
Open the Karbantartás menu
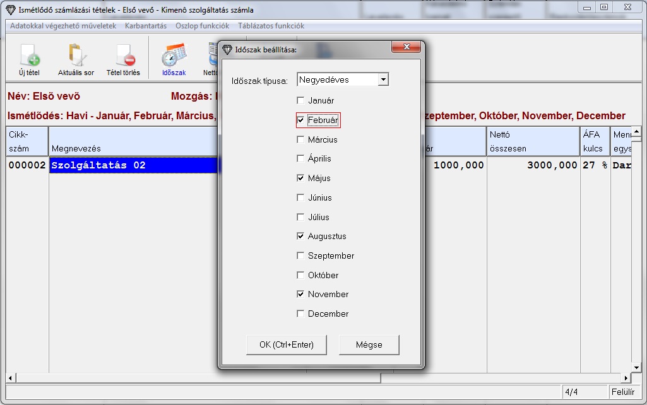146,26
